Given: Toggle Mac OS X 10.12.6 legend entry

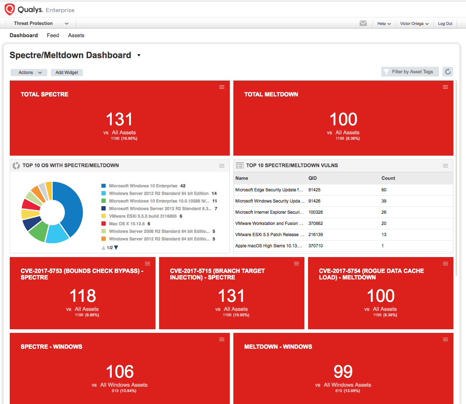Looking at the screenshot, I should tap(127, 224).
